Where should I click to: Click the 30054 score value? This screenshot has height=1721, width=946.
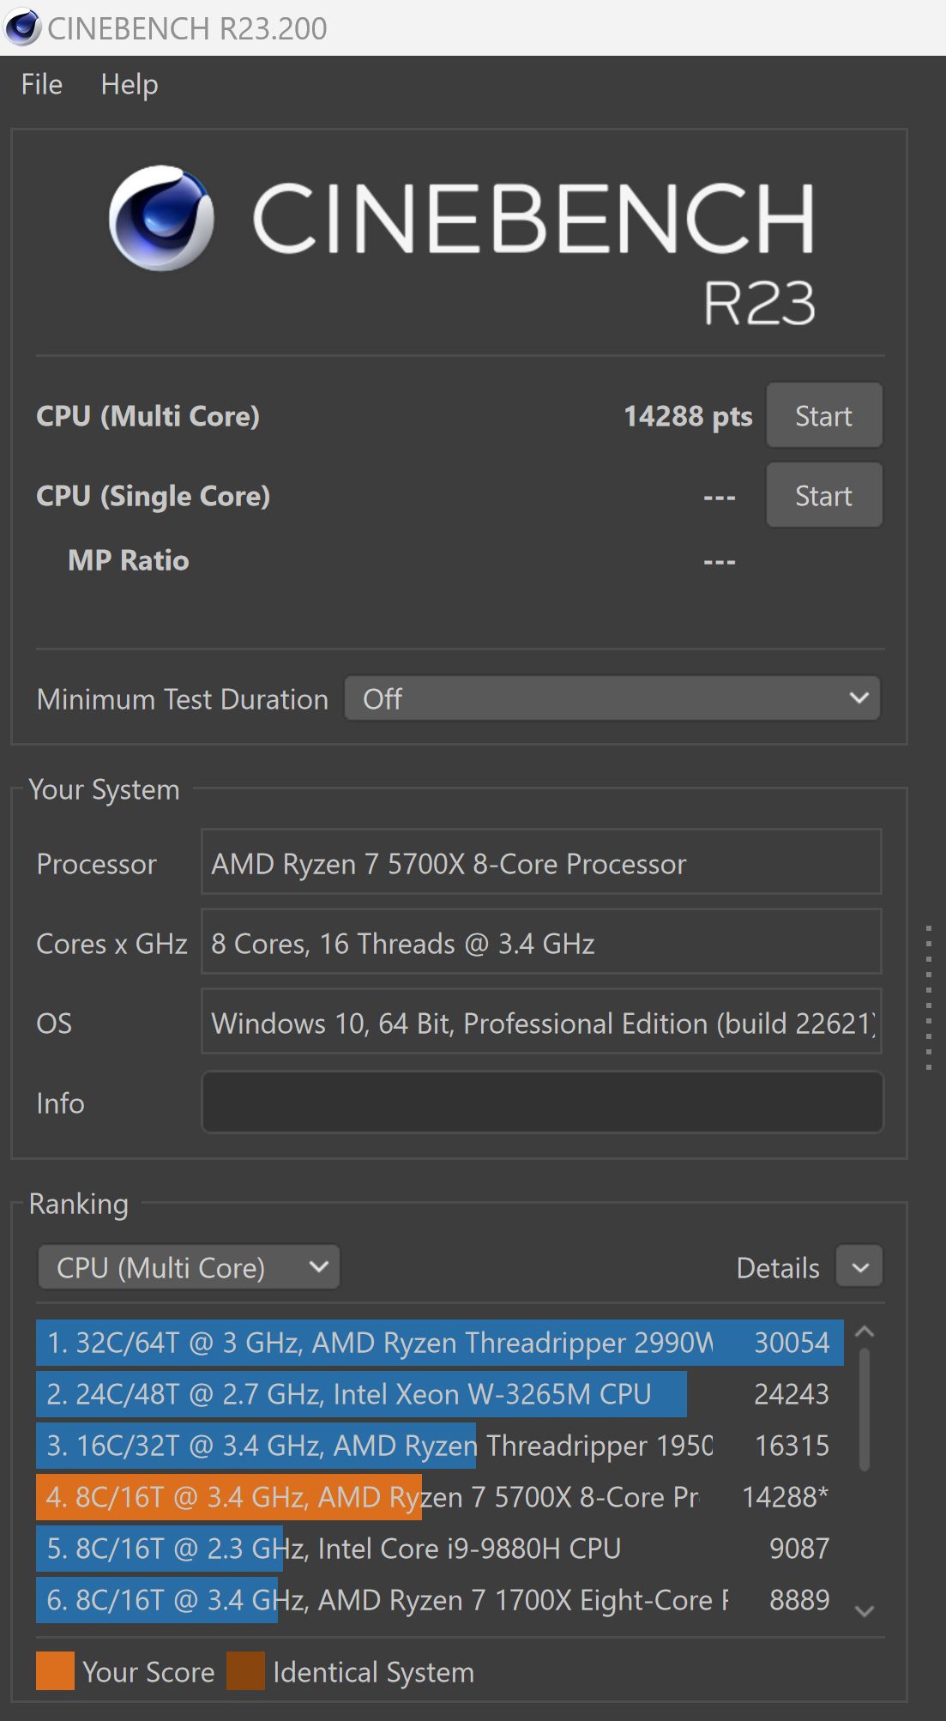[792, 1343]
